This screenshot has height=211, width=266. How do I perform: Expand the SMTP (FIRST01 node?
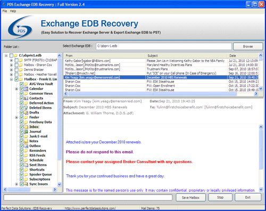pos(11,60)
